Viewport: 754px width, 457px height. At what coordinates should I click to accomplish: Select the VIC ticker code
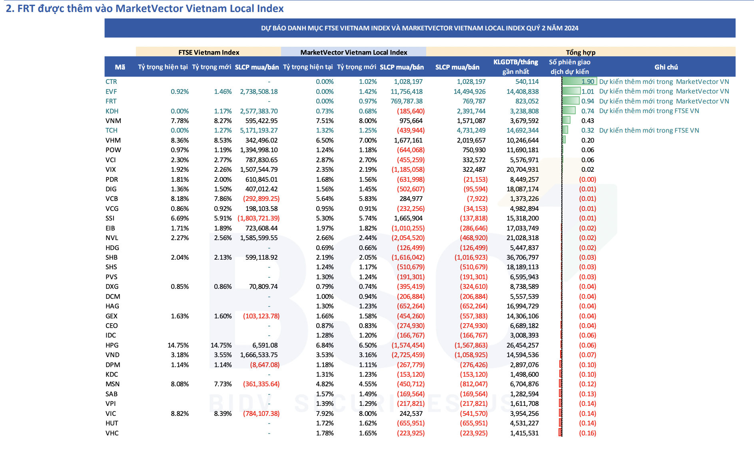[x=111, y=413]
